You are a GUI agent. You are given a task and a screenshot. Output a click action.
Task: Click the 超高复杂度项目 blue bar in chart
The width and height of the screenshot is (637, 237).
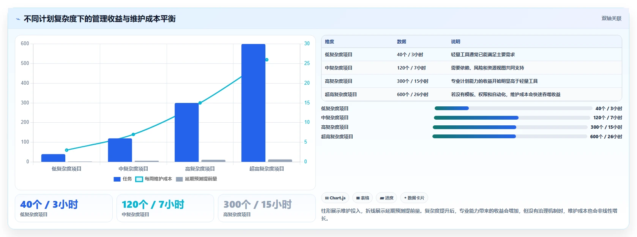coord(253,103)
